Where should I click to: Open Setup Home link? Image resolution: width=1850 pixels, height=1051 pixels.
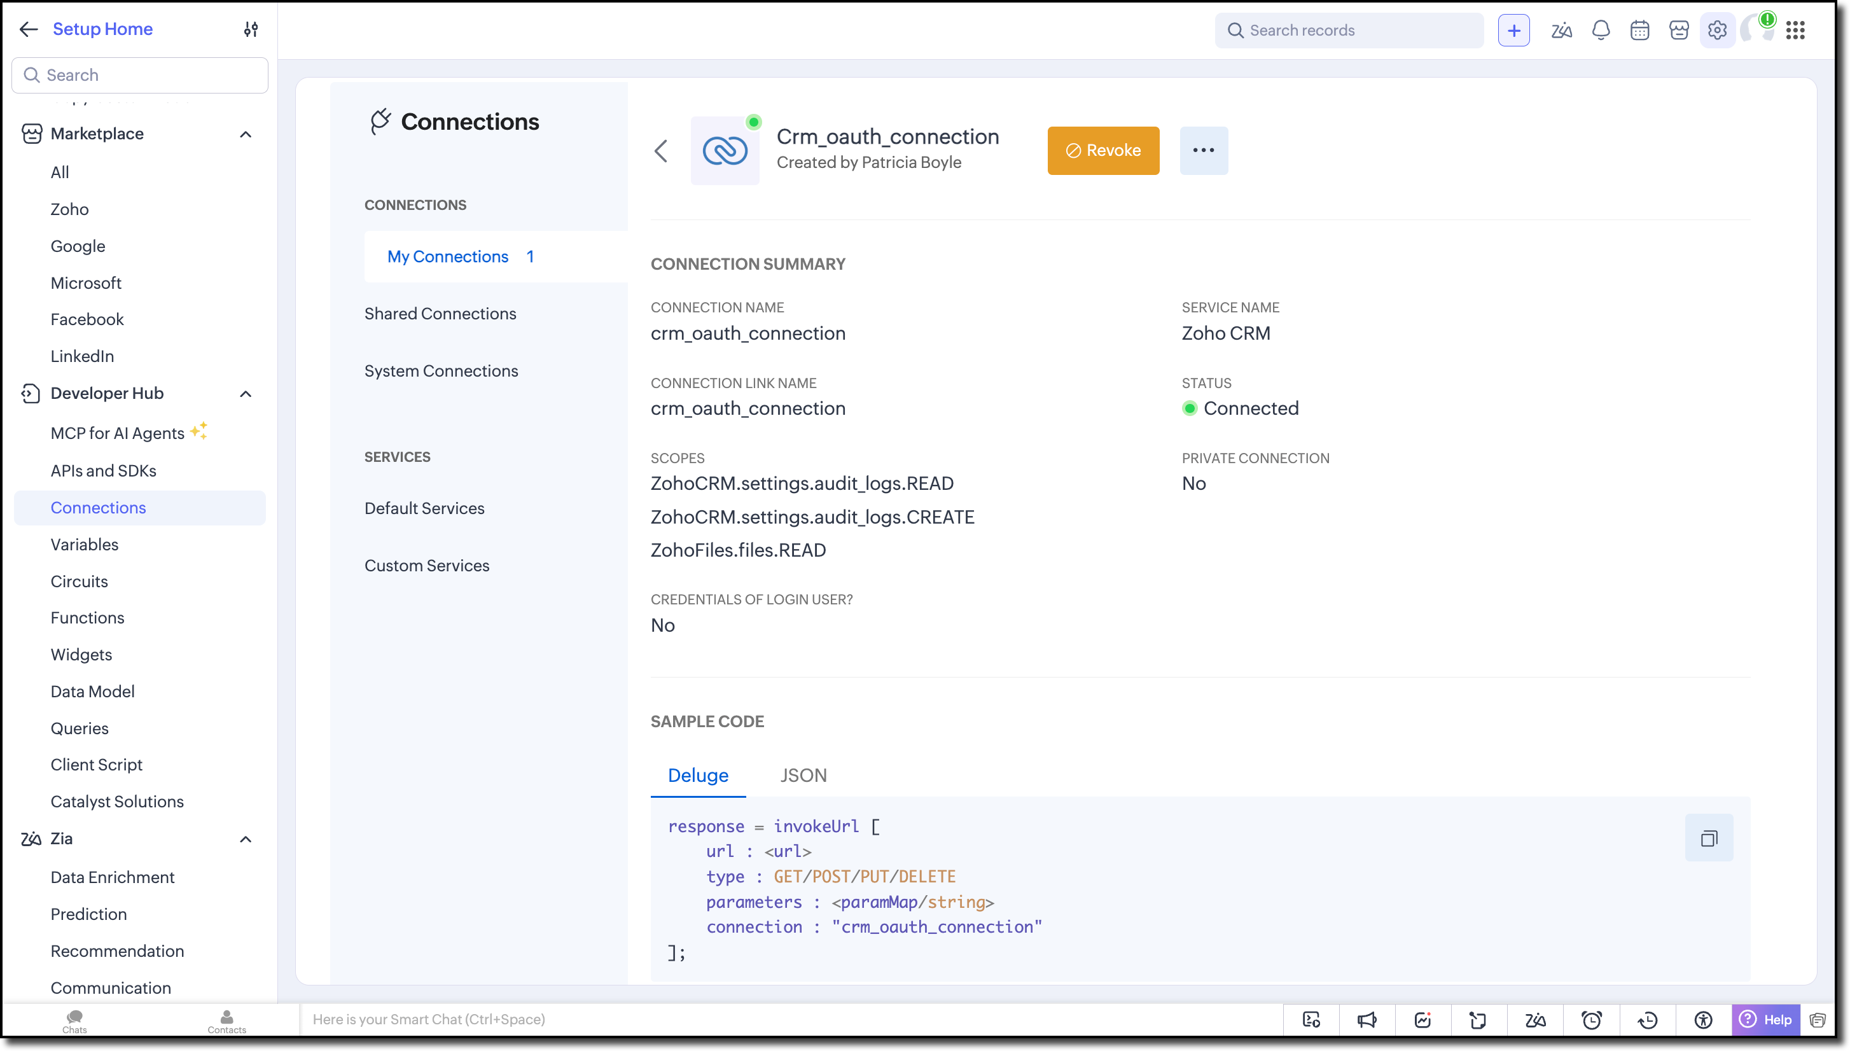click(102, 29)
